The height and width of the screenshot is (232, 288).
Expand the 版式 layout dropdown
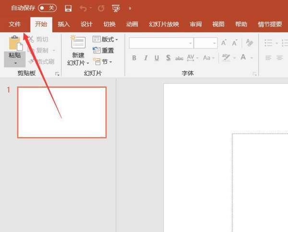(105, 39)
